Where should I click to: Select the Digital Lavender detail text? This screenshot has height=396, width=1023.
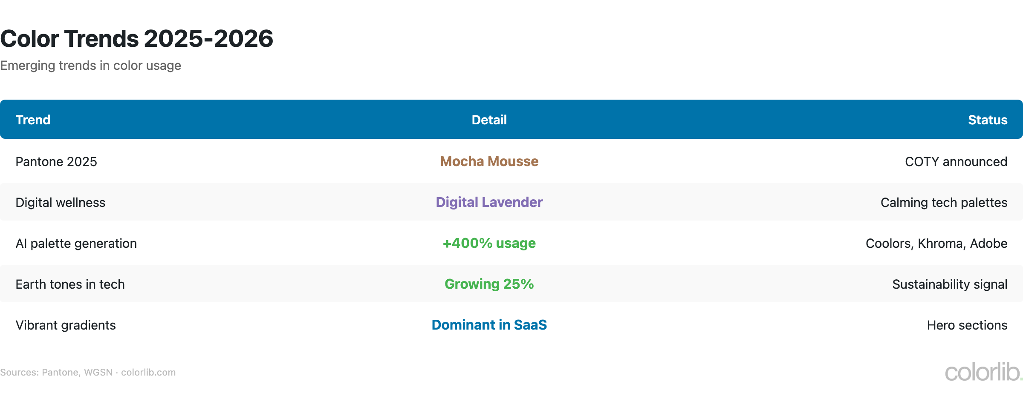(489, 202)
